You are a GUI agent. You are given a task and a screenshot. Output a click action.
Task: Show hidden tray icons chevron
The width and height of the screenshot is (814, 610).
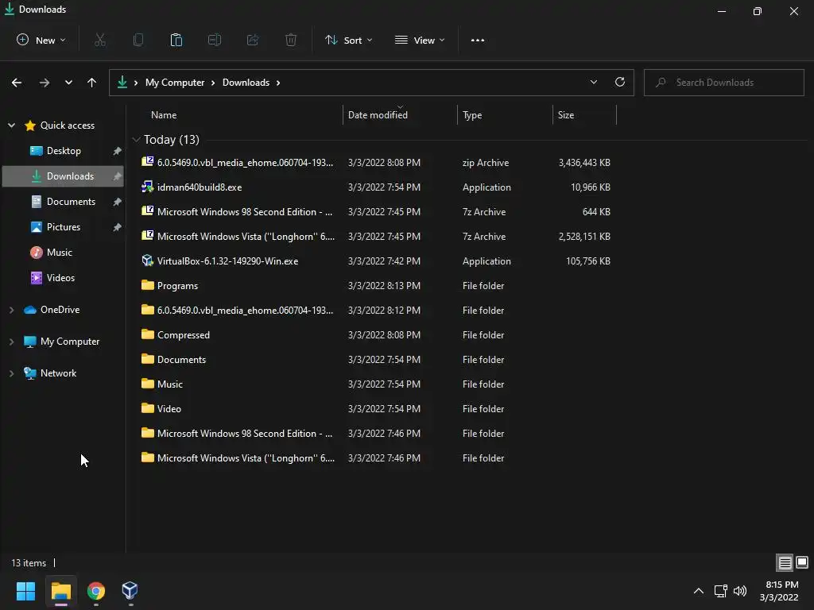[699, 591]
